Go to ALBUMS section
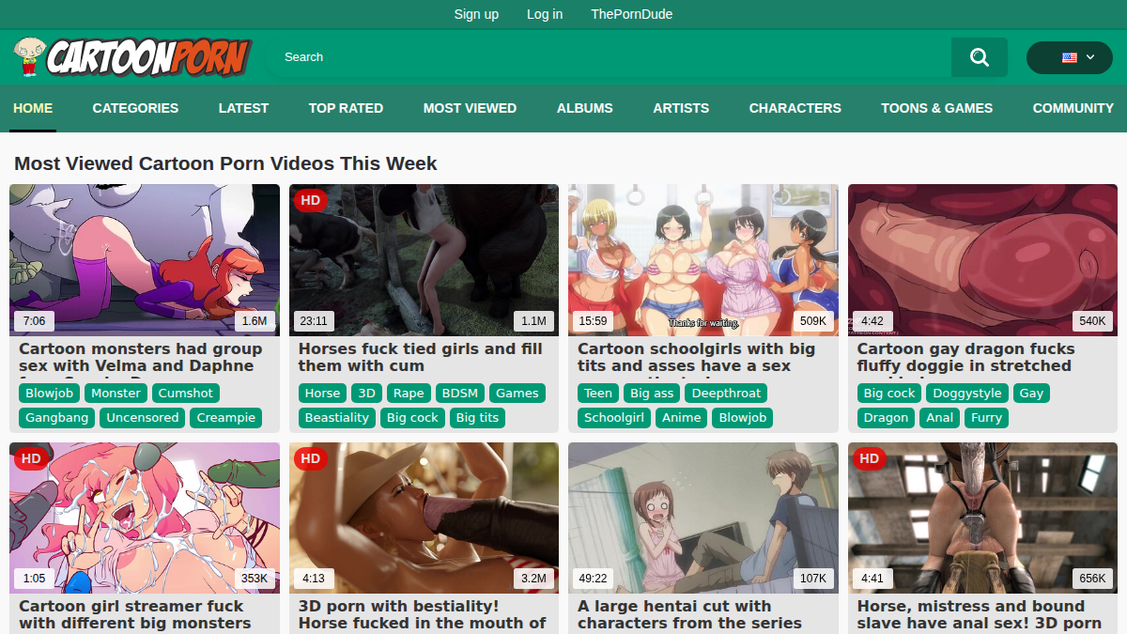Image resolution: width=1127 pixels, height=634 pixels. (584, 108)
